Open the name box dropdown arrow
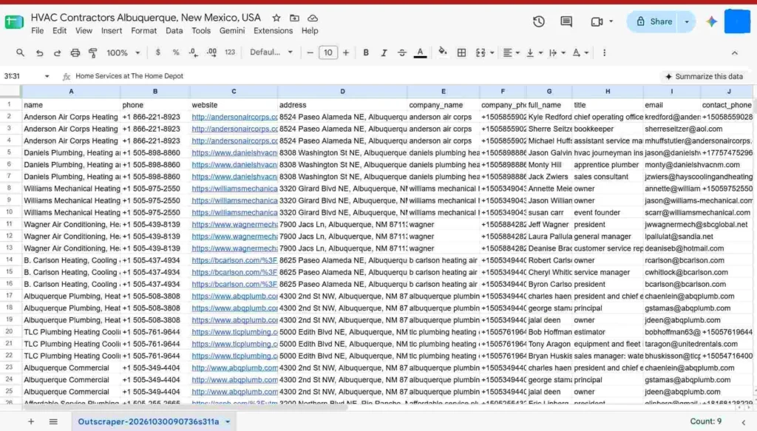 (47, 76)
